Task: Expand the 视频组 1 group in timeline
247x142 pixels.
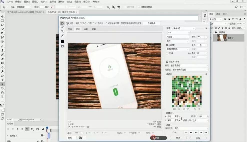Action: [x=7, y=136]
